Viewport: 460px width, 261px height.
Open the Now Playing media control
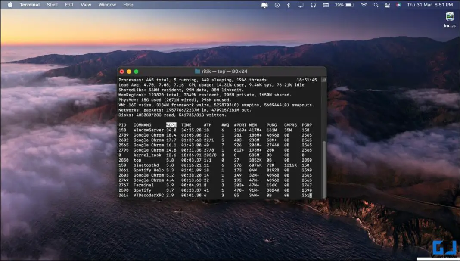(x=277, y=5)
